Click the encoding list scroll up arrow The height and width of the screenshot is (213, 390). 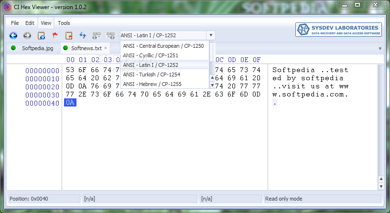tap(212, 77)
